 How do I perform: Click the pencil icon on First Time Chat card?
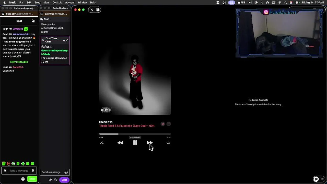click(67, 40)
